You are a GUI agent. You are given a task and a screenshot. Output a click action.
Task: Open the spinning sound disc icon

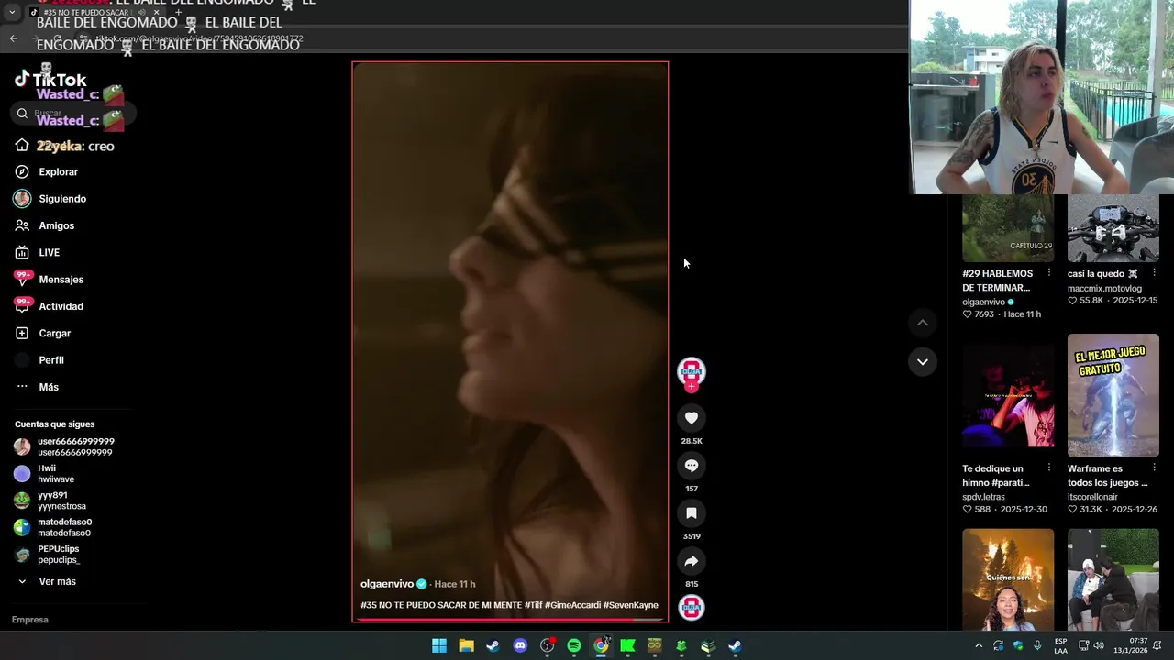692,607
